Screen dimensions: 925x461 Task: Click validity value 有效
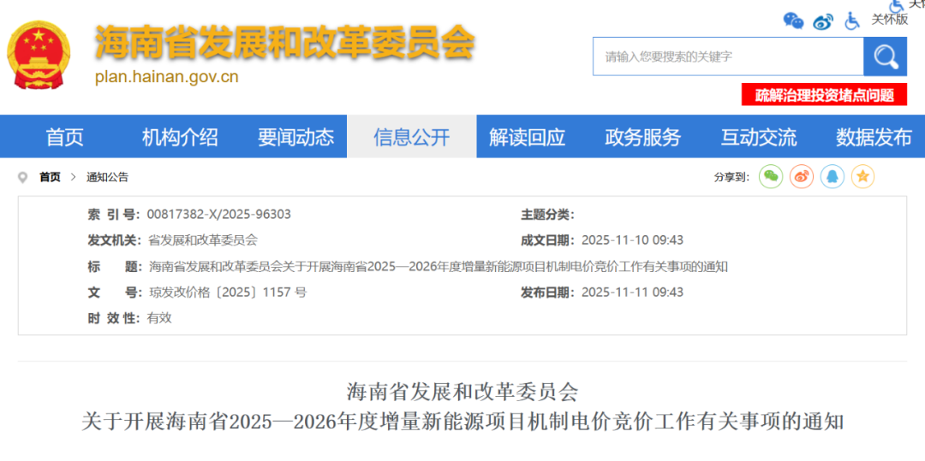point(159,318)
